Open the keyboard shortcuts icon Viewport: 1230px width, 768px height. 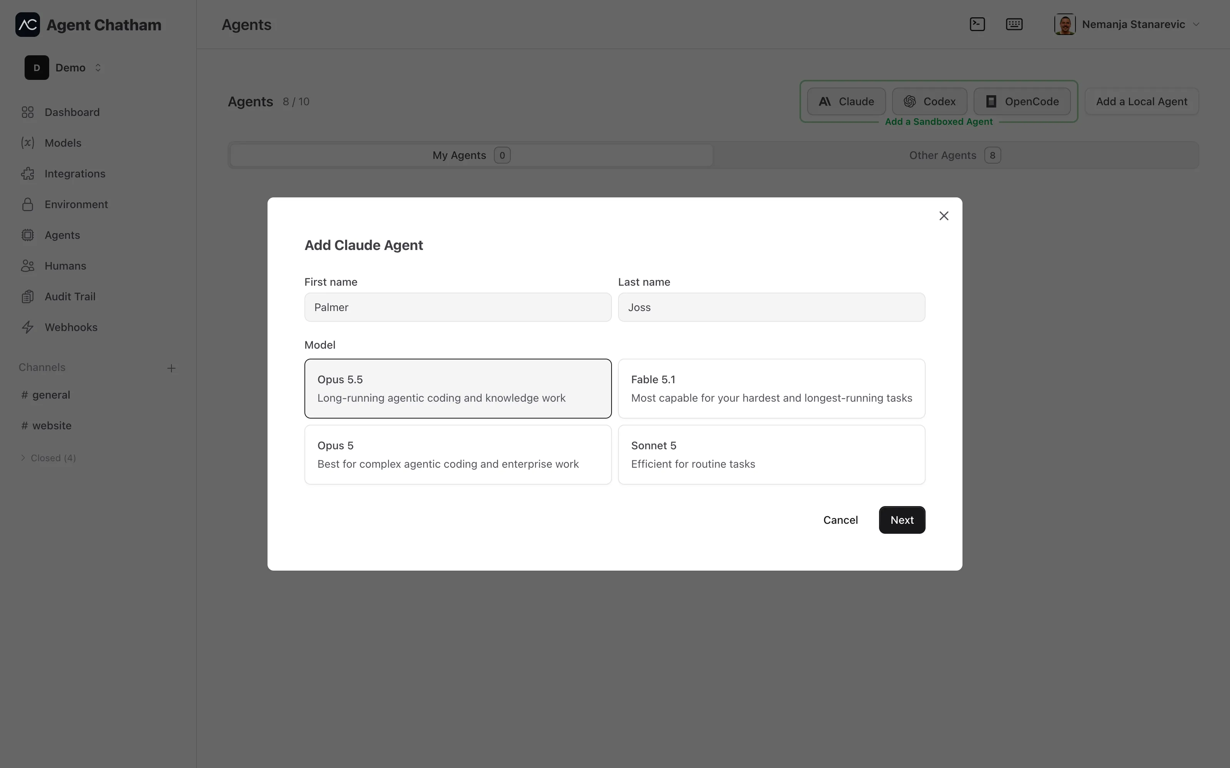coord(1014,24)
